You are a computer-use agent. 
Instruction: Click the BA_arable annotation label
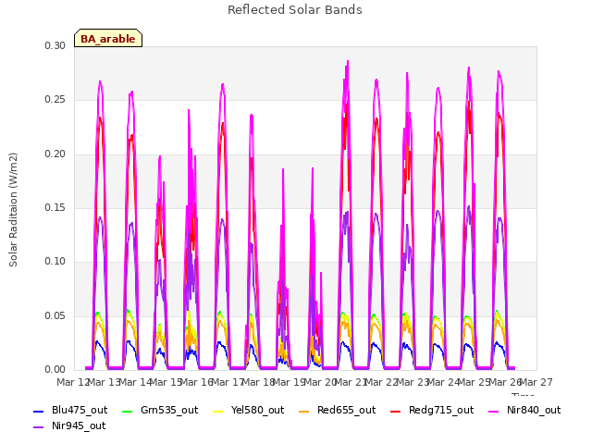point(108,38)
